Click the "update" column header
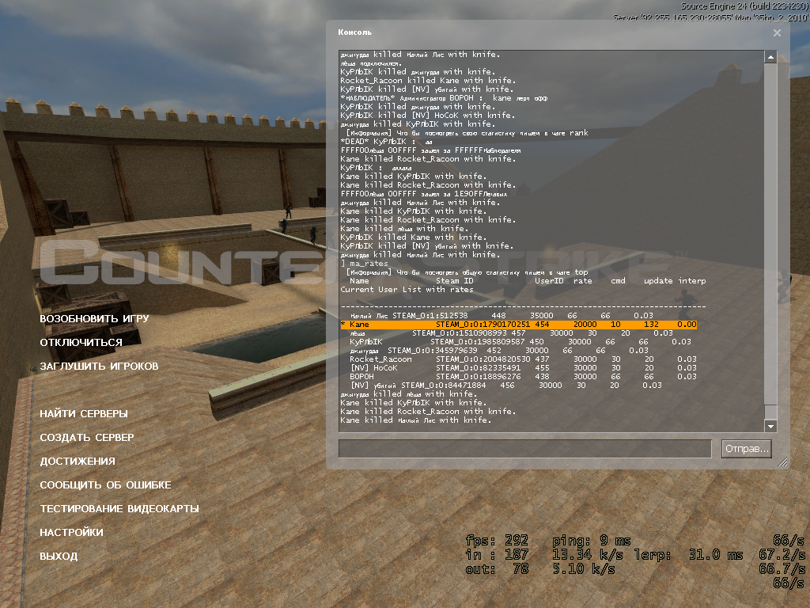810x608 pixels. (657, 281)
